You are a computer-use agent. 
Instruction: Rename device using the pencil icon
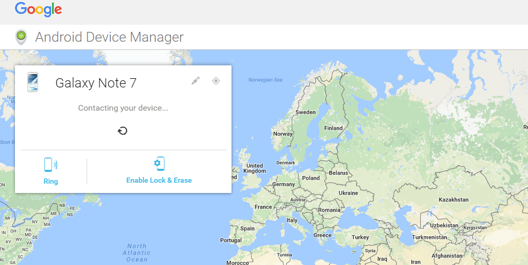point(195,81)
